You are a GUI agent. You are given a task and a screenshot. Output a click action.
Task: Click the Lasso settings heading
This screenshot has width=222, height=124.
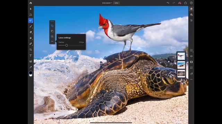point(65,38)
